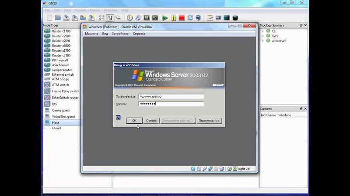Screen dimensions: 350x196
Task: Close the Captures panel
Action: 305,108
